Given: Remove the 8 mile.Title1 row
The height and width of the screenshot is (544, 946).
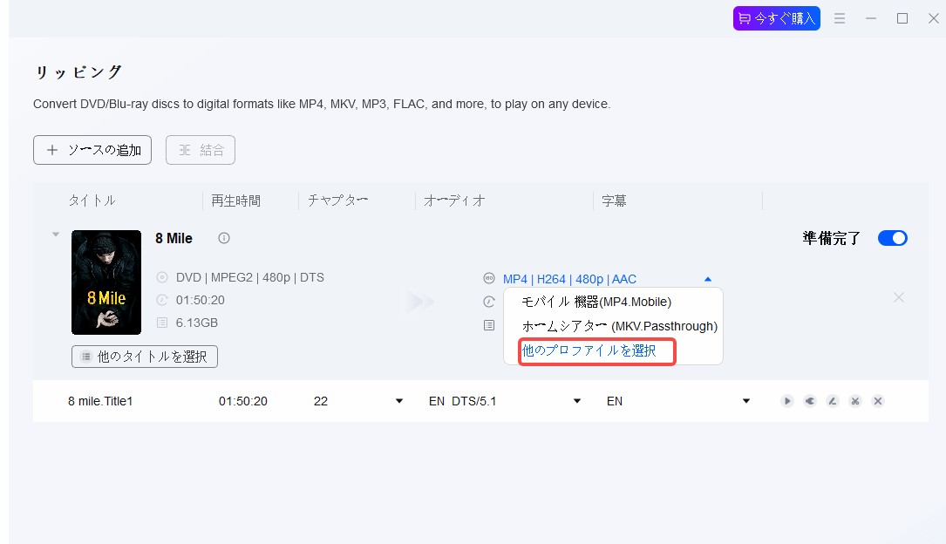Looking at the screenshot, I should 878,401.
